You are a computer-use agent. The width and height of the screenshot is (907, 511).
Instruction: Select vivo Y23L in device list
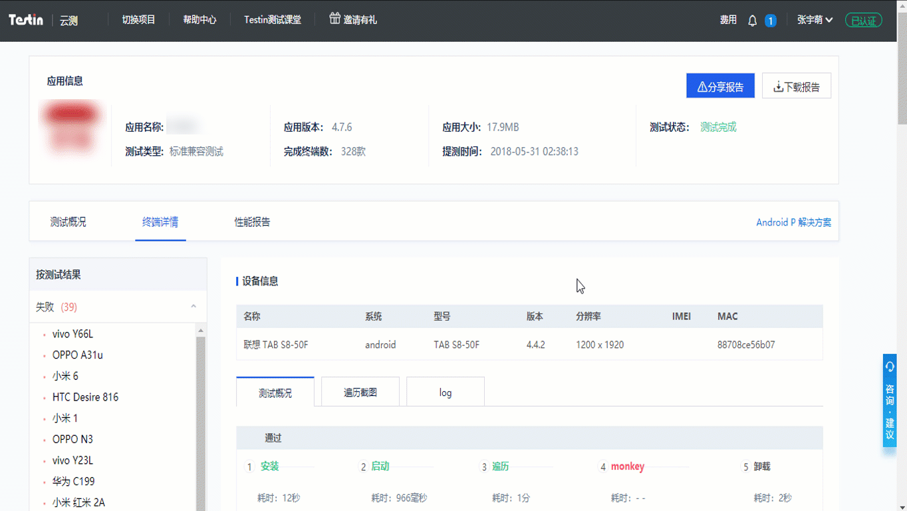[72, 460]
